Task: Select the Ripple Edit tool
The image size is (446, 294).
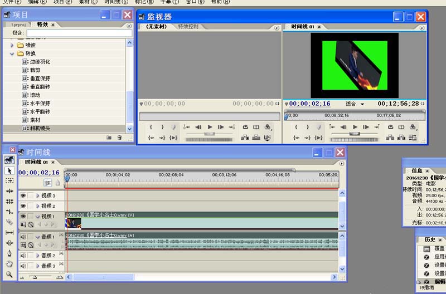Action: click(x=9, y=191)
